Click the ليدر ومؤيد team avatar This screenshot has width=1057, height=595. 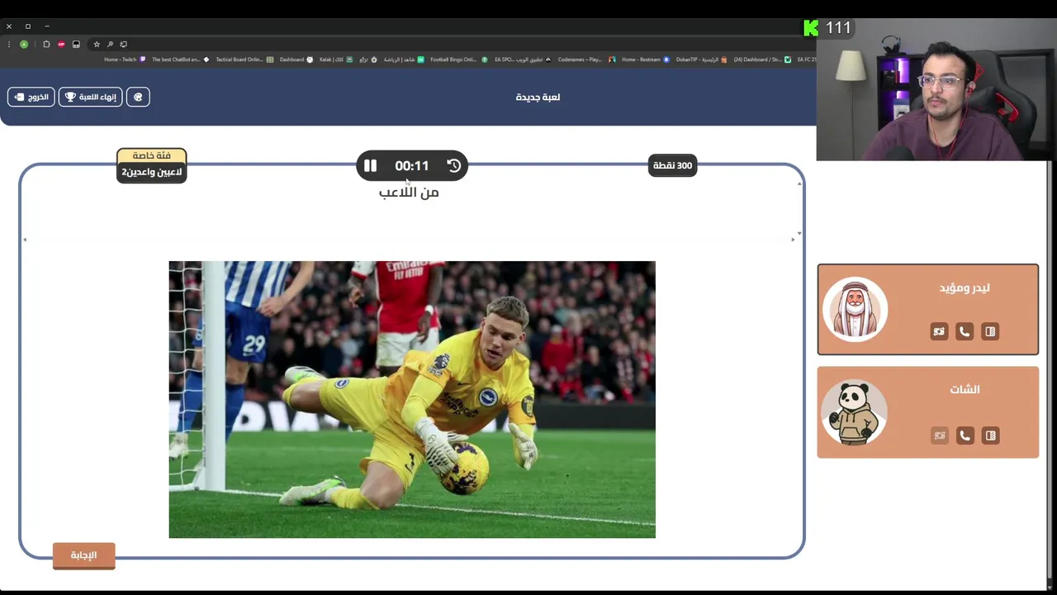coord(855,309)
